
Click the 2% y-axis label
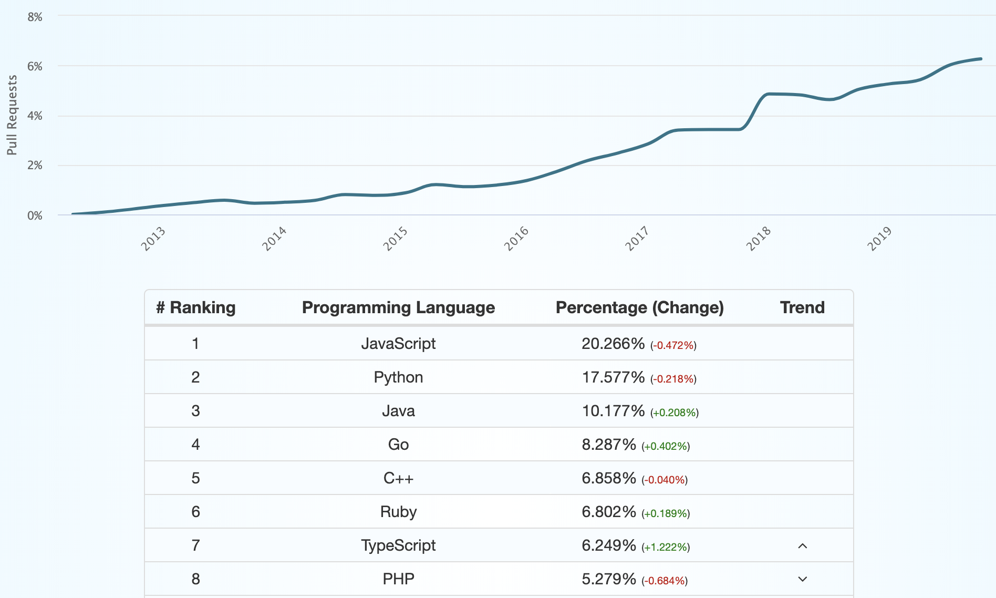point(35,165)
